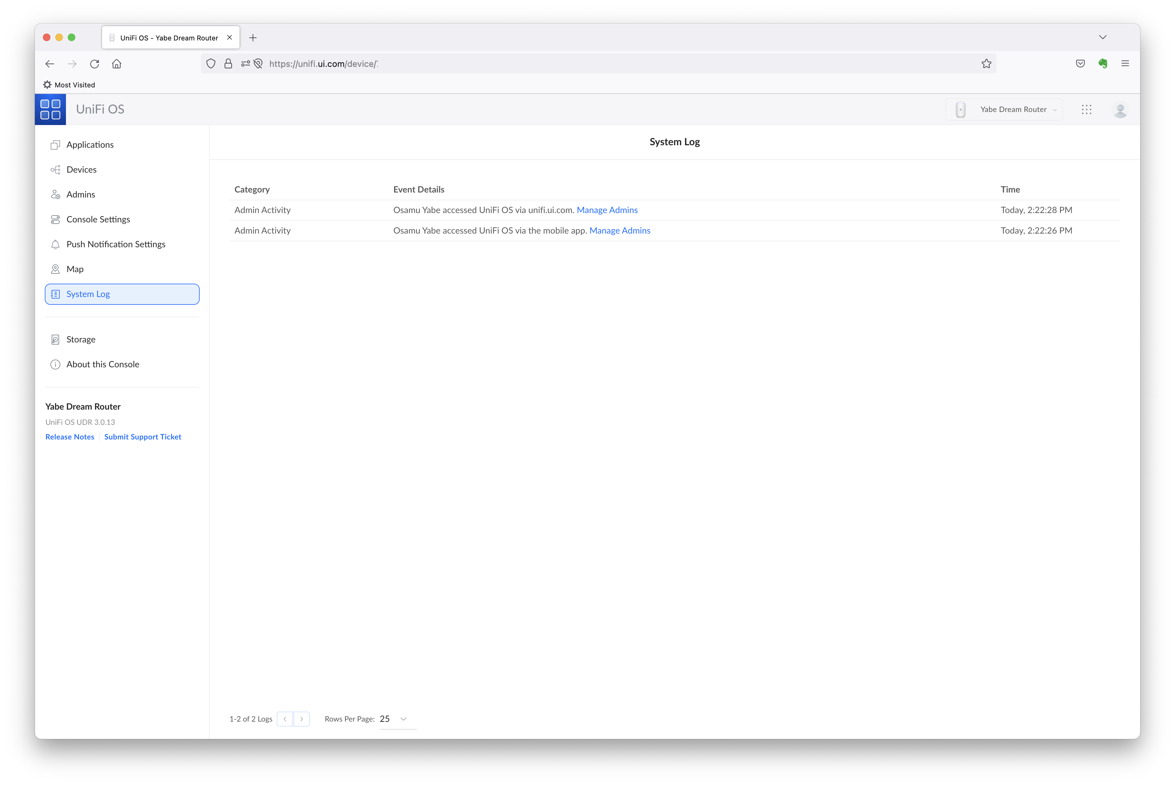Click the UniFi OS title text

pos(100,110)
